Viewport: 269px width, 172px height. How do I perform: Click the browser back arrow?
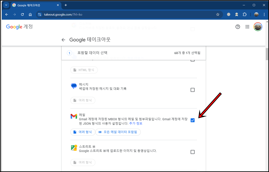[x=7, y=15]
